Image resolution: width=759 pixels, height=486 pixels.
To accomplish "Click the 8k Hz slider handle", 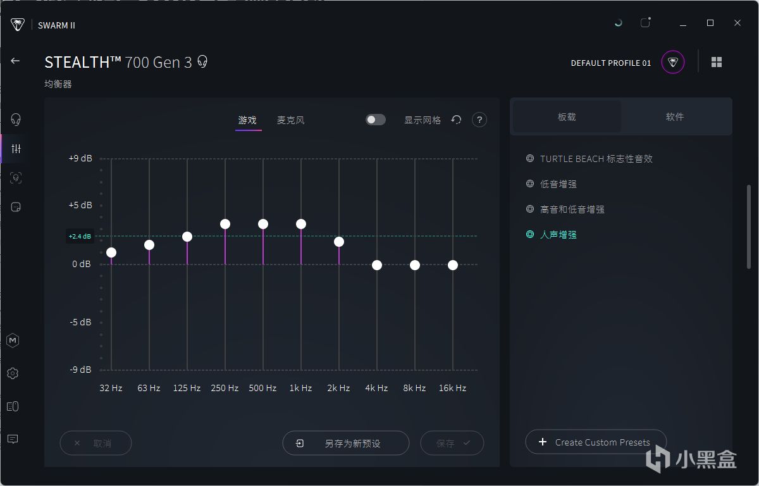I will [x=415, y=265].
